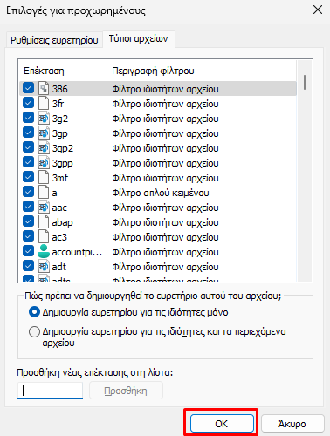Select the '3gp2' extension name

63,148
